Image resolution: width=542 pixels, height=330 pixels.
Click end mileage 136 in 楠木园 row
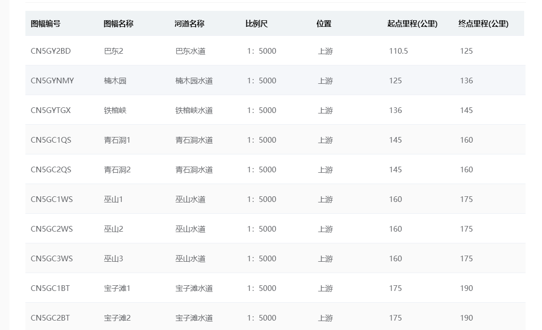pos(466,80)
